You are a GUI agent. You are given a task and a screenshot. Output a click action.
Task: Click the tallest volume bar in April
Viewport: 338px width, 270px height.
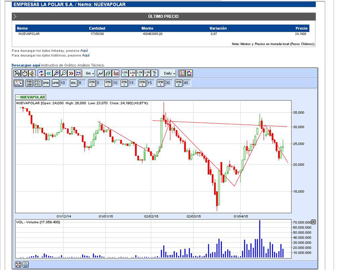click(x=260, y=239)
